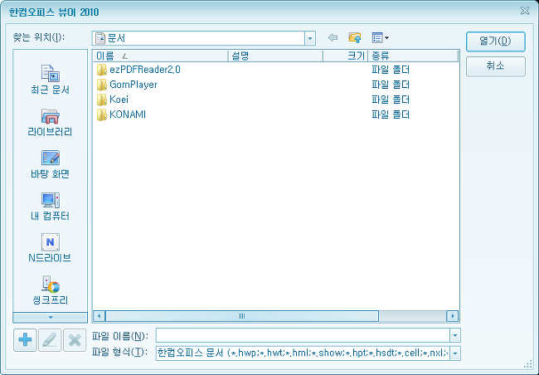Select the ezPDFReader2.0 folder icon
539x375 pixels.
101,70
